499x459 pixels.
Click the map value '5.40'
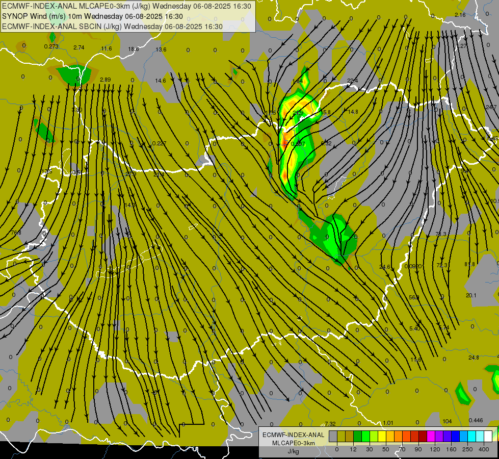(415, 328)
